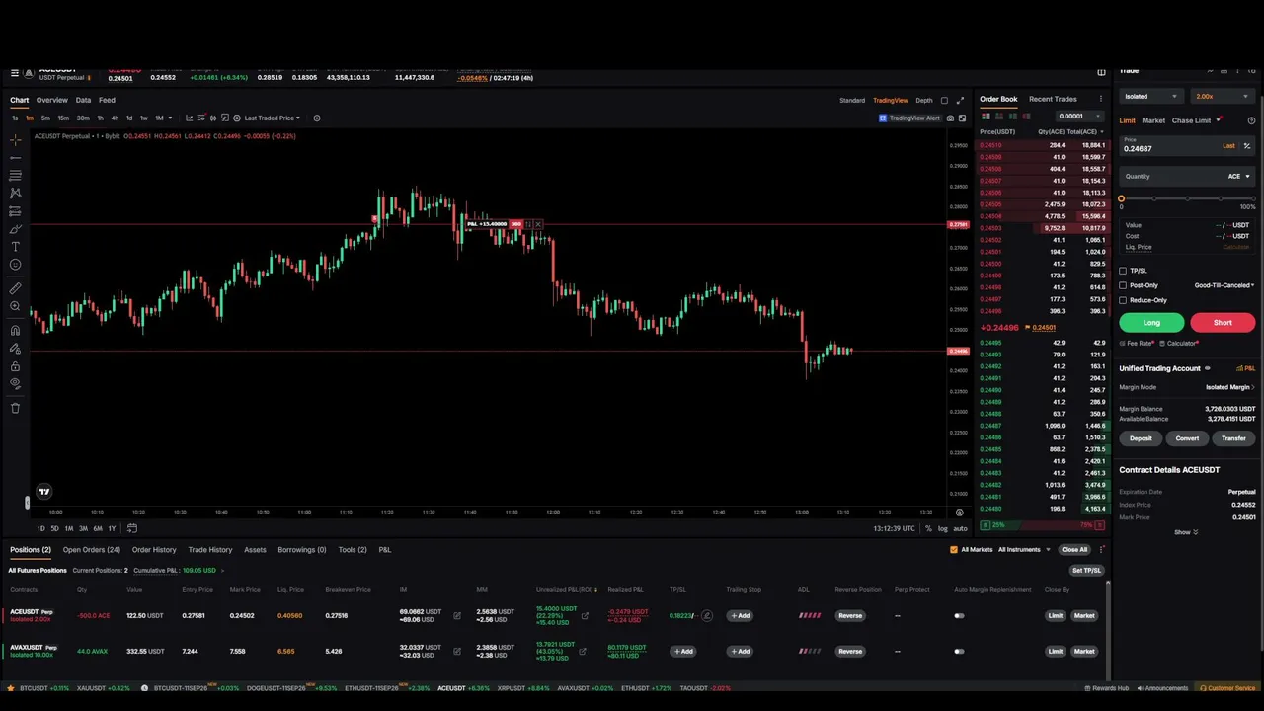Open the Overview tab
Viewport: 1264px width, 711px height.
pyautogui.click(x=52, y=100)
